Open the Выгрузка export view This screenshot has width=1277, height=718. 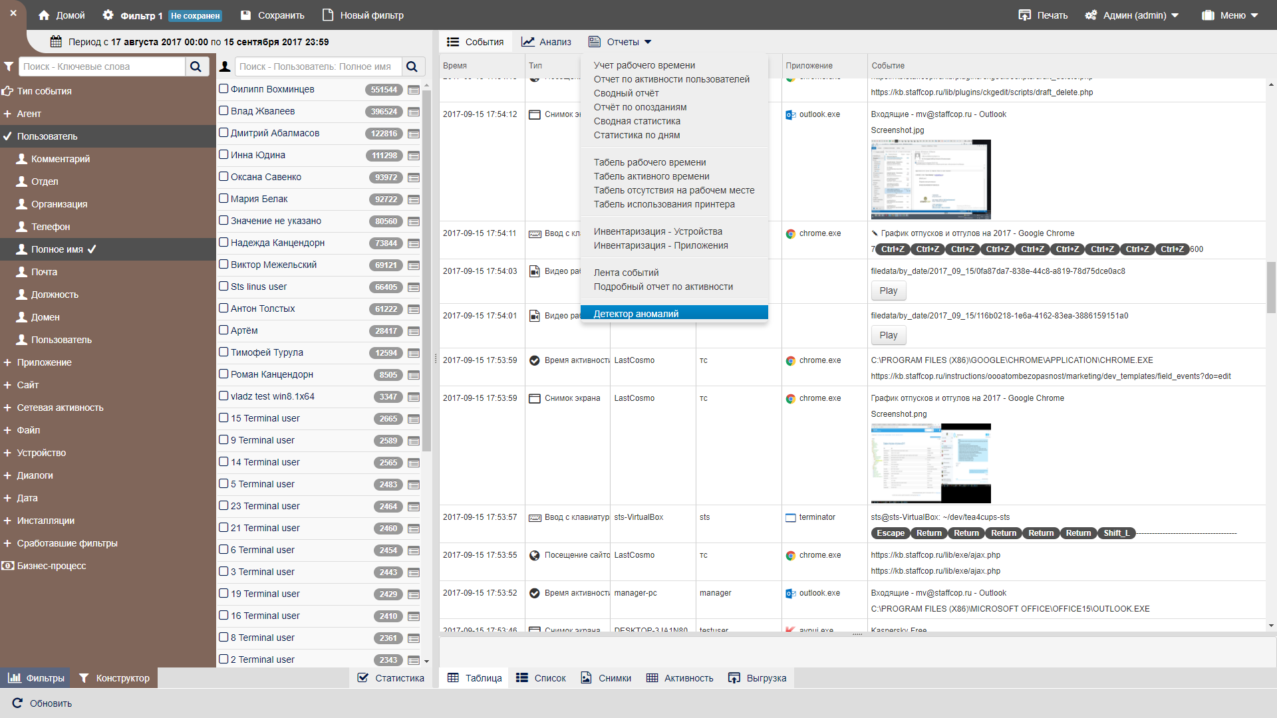[758, 678]
